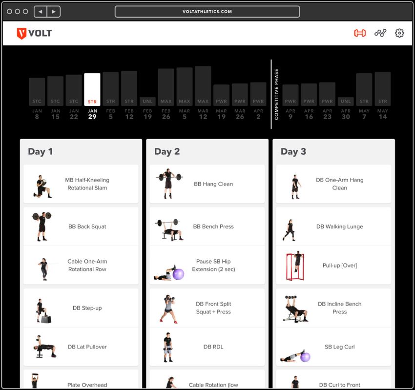Open BB Back Squat exercise thumbnail
The image size is (415, 390).
[x=41, y=226]
